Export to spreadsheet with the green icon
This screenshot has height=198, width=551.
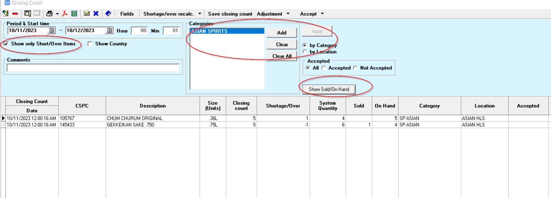[74, 14]
